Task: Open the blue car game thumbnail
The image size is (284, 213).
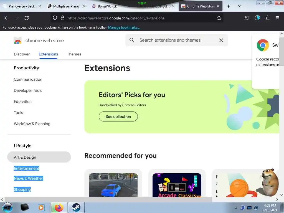Action: pyautogui.click(x=113, y=185)
